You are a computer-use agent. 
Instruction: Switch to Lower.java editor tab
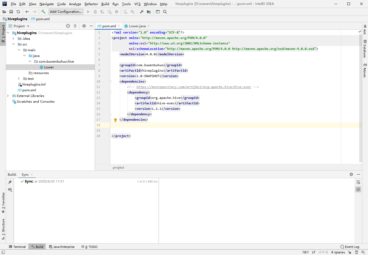pyautogui.click(x=137, y=26)
